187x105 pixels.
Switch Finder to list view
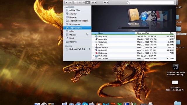[x=80, y=2]
